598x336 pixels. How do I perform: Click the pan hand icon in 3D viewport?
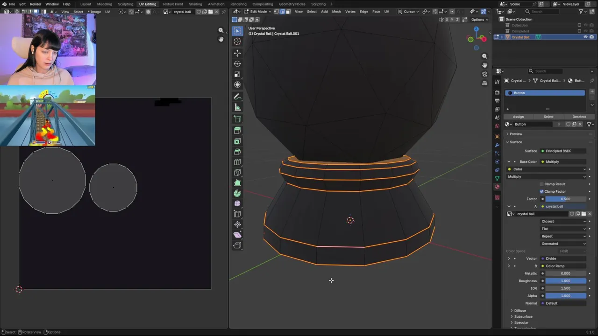coord(484,65)
